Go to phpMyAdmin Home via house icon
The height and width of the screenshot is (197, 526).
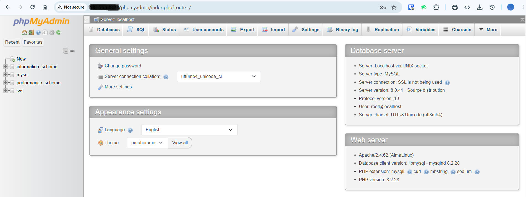25,32
